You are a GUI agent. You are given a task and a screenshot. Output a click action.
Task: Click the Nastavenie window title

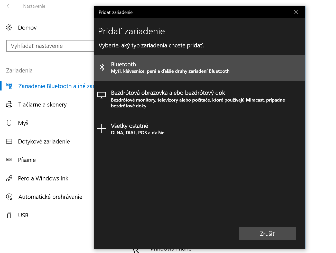tap(34, 6)
